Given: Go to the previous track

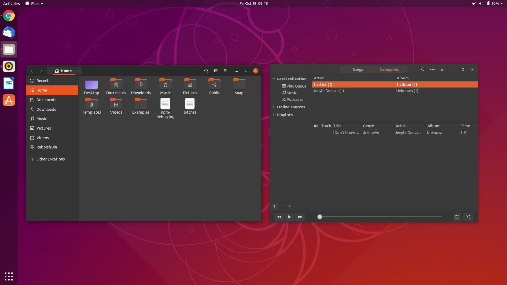Looking at the screenshot, I should click(279, 217).
